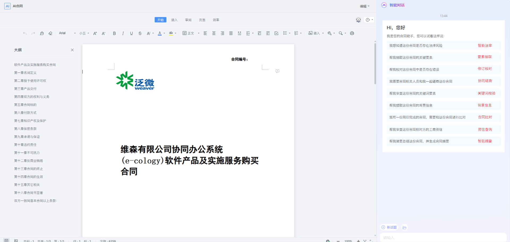Focus the 请输入 chat input field

[x=443, y=237]
